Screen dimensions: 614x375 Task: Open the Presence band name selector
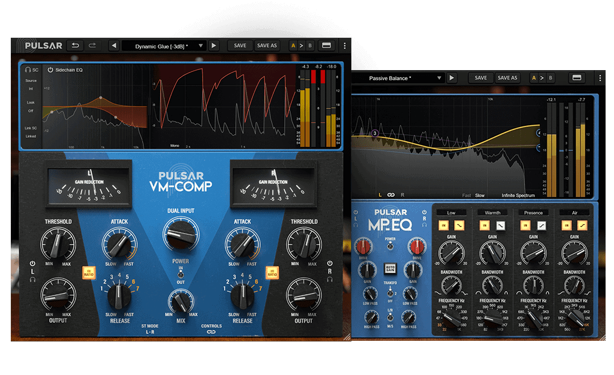tap(533, 213)
